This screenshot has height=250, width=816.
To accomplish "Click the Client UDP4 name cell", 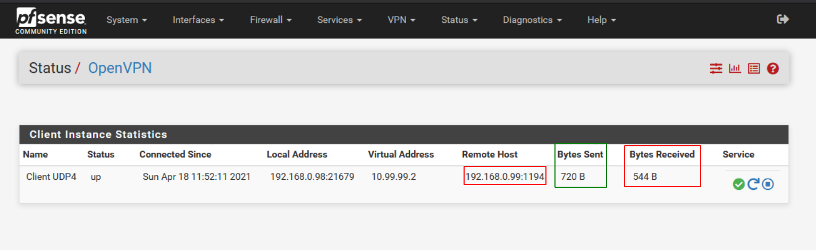I will (x=51, y=177).
